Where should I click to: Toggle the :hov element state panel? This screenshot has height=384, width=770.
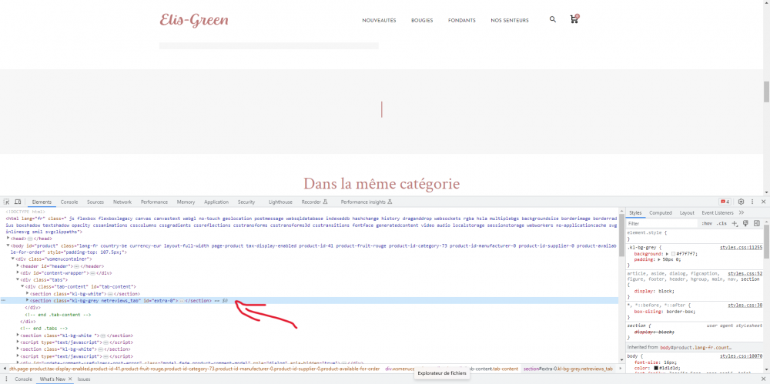pos(707,223)
